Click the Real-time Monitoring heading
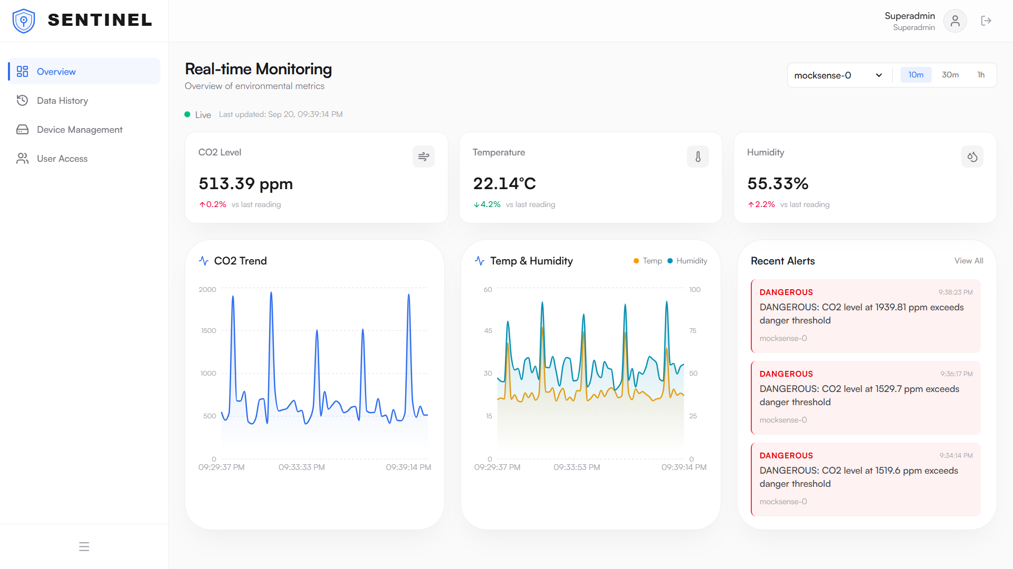 [259, 69]
